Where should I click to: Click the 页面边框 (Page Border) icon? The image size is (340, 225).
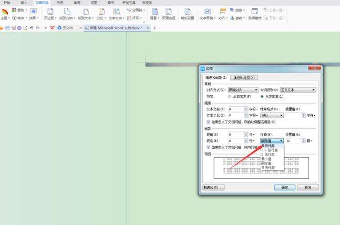tap(168, 13)
